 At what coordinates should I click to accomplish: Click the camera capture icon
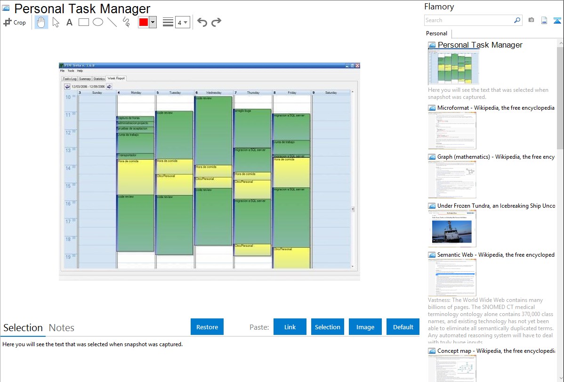coord(531,20)
